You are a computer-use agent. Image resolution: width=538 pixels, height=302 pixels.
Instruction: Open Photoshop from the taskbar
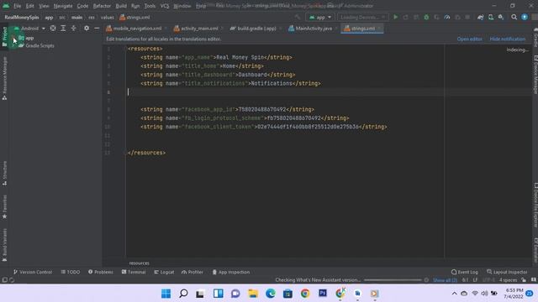[x=323, y=294]
